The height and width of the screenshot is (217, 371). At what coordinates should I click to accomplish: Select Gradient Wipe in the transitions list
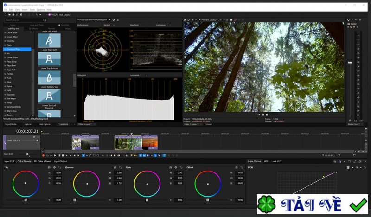pos(14,49)
